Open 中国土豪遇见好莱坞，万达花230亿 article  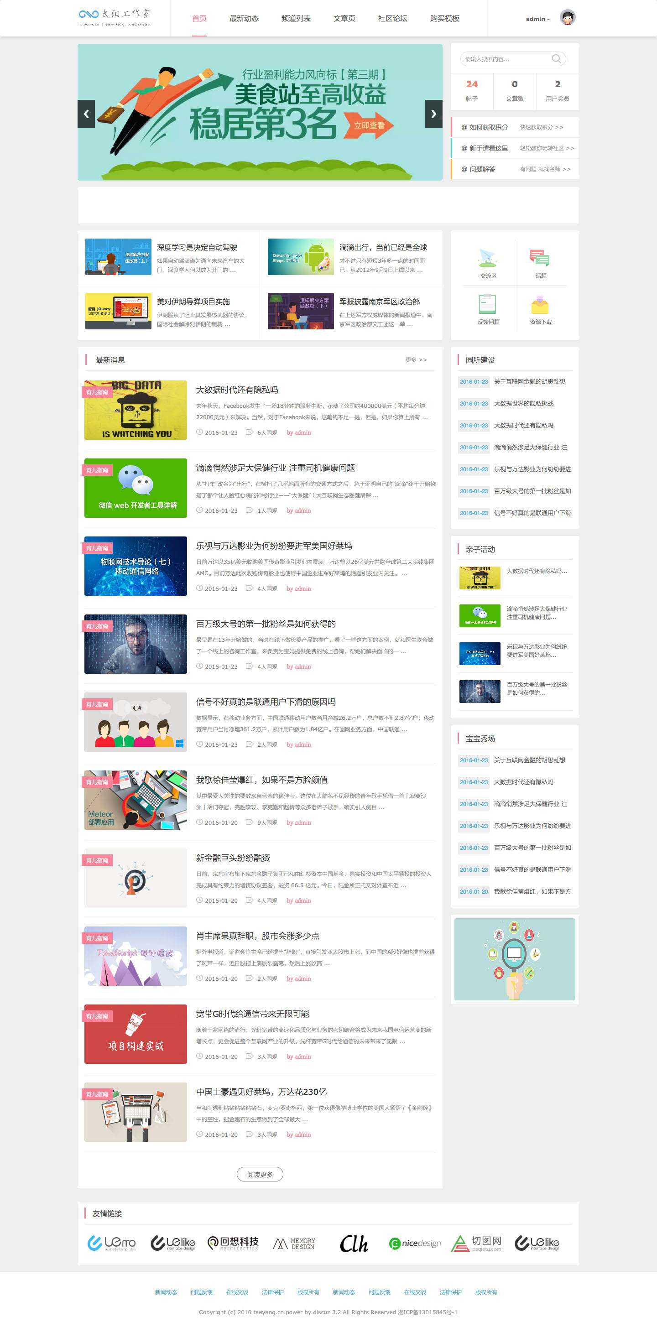click(x=261, y=1092)
